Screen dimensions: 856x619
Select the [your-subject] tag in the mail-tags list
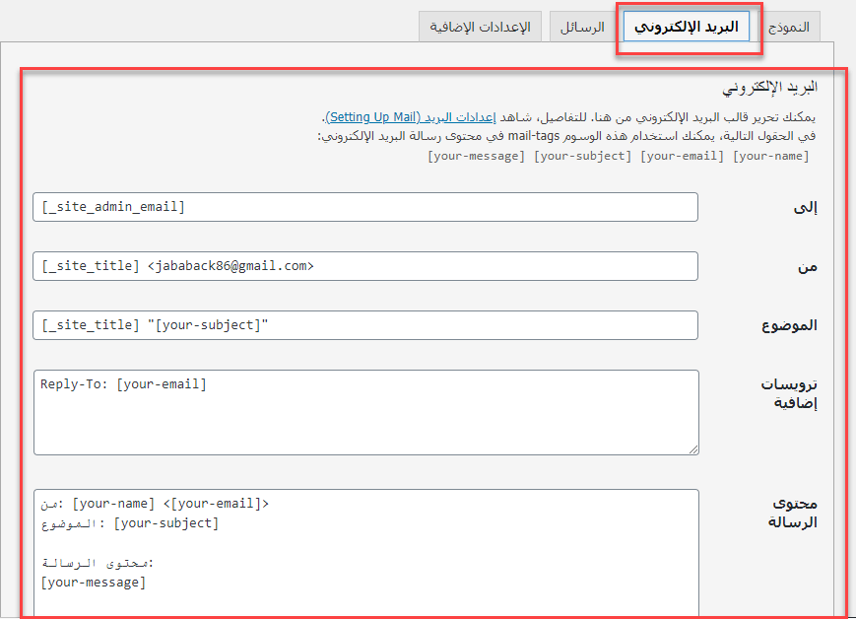[x=582, y=157]
